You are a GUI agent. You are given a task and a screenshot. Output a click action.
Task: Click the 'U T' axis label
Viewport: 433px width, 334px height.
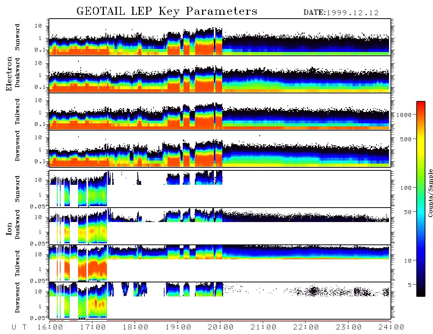[x=19, y=327]
